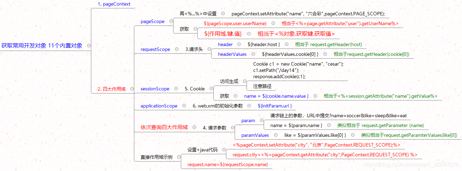The height and width of the screenshot is (171, 462).
Task: Click the 相当于<%对象.获取键.获取值> text
Action: (296, 34)
